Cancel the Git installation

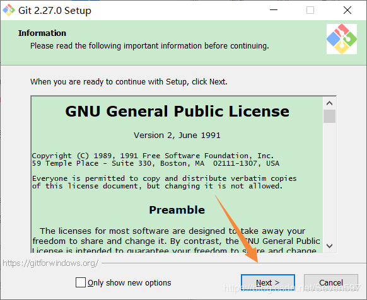click(x=330, y=283)
